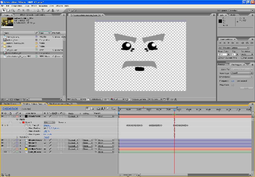Pick the Hand tool

(8, 10)
